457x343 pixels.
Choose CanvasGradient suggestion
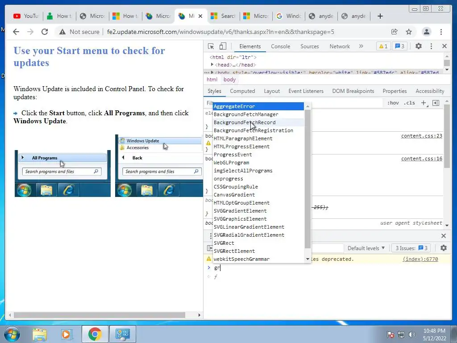click(x=258, y=195)
